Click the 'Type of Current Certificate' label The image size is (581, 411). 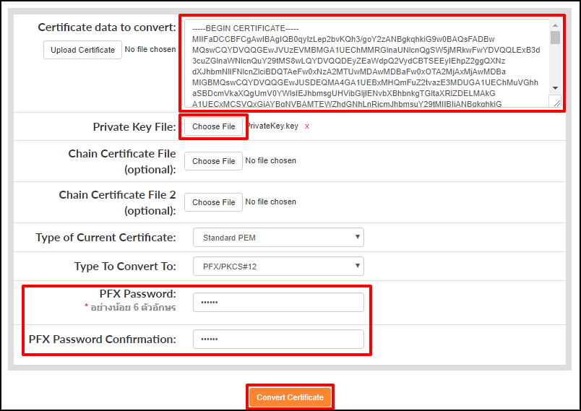pyautogui.click(x=106, y=238)
